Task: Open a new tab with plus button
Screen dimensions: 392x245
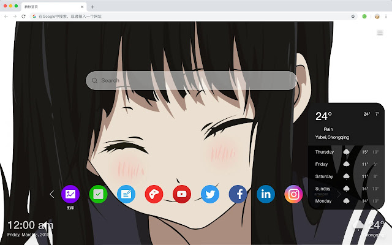Action: (92, 7)
